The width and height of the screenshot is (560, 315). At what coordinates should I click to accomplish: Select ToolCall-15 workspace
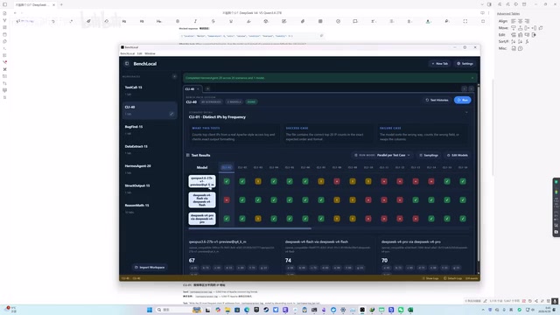[x=150, y=90]
